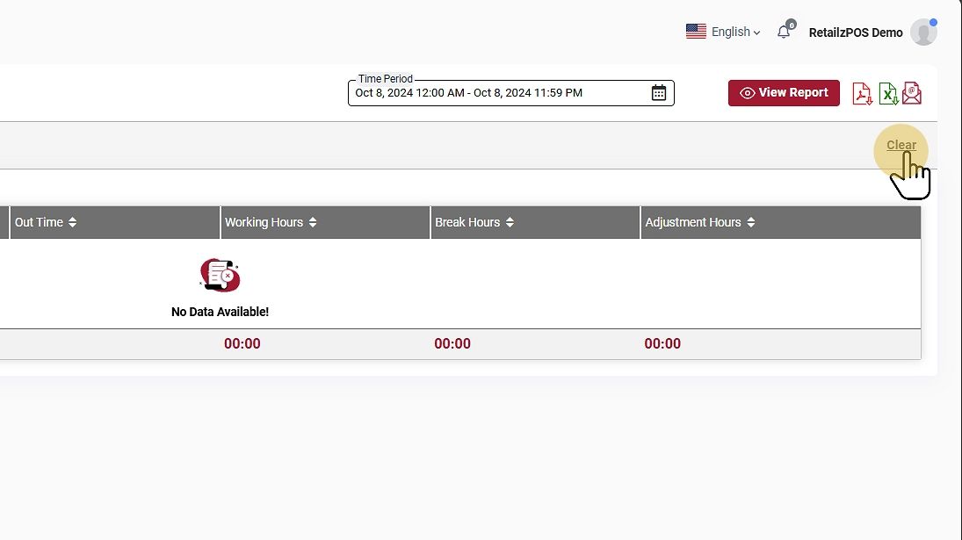Screen dimensions: 962x540
Task: Expand the English language dropdown
Action: (736, 32)
